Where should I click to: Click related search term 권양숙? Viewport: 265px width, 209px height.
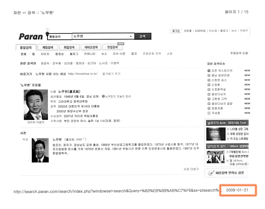45,64
